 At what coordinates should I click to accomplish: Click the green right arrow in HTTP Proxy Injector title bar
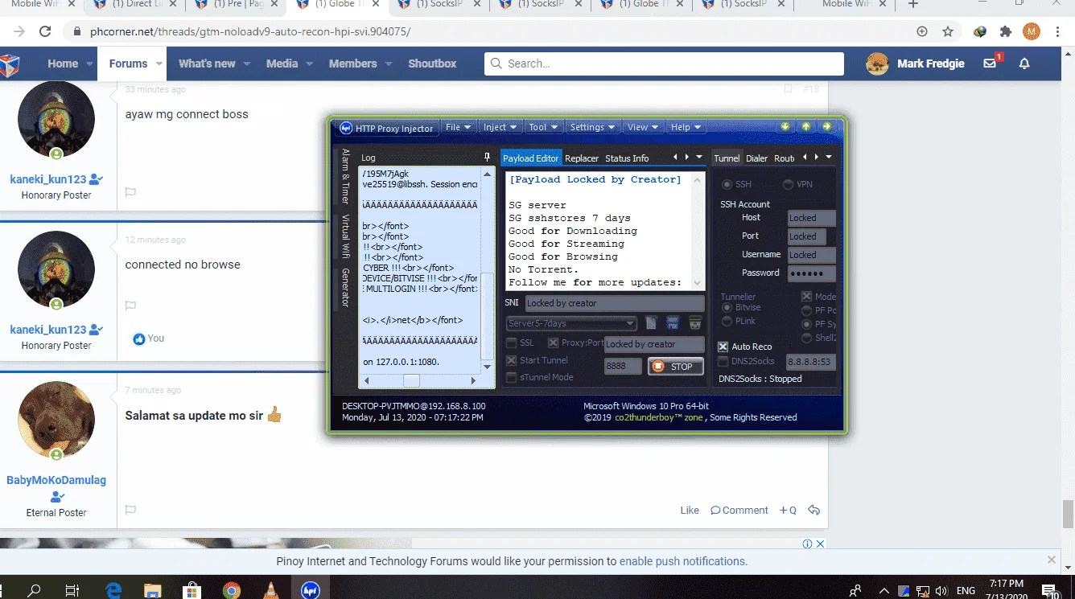(826, 126)
